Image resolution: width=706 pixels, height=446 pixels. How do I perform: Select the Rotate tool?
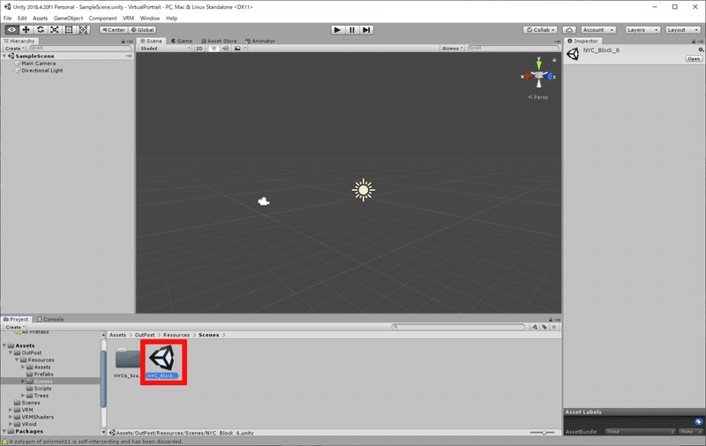click(41, 30)
